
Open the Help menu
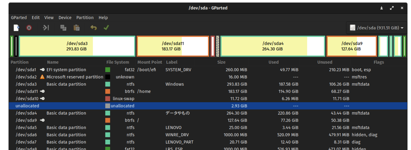[103, 18]
